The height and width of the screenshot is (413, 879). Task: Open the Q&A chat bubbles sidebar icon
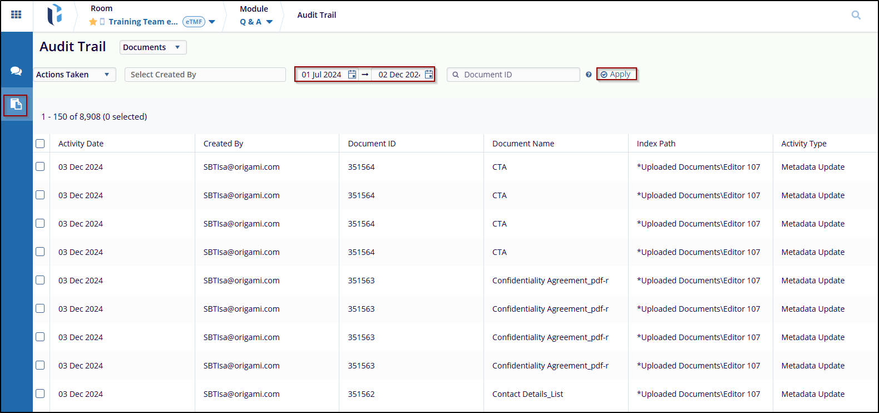click(16, 71)
